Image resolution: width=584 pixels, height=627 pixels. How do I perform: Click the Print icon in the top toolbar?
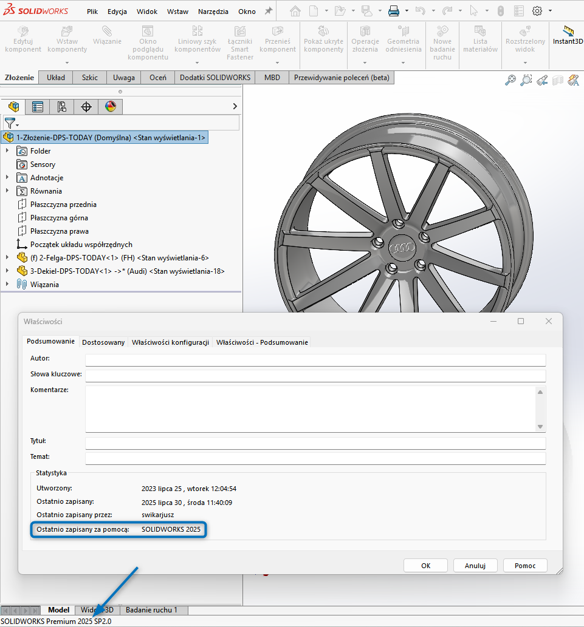pos(393,11)
